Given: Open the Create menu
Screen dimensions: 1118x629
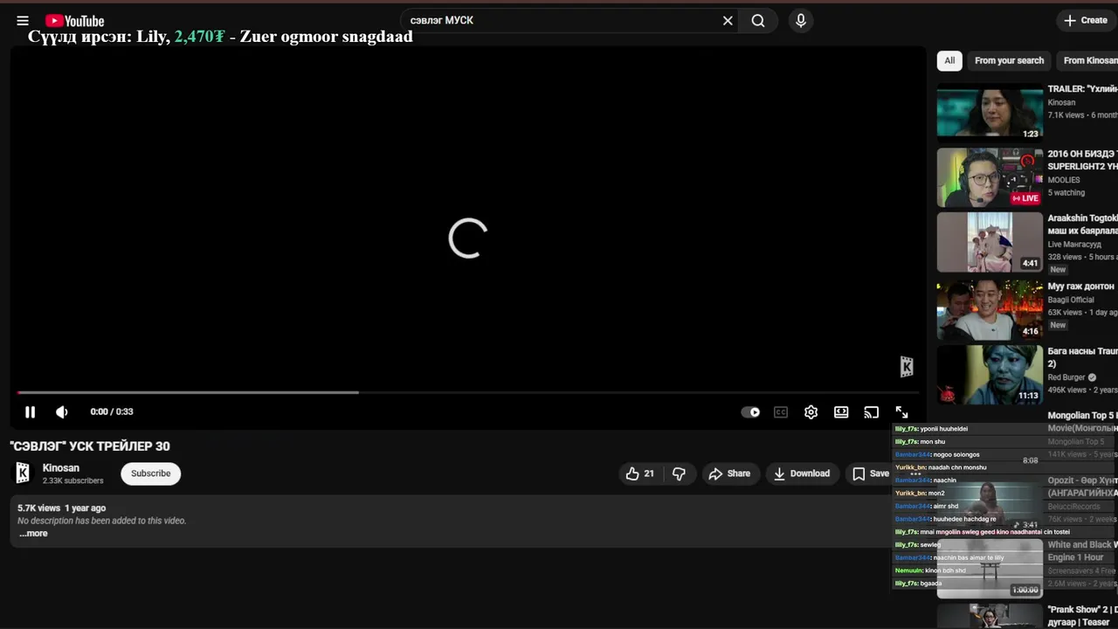Looking at the screenshot, I should point(1086,20).
